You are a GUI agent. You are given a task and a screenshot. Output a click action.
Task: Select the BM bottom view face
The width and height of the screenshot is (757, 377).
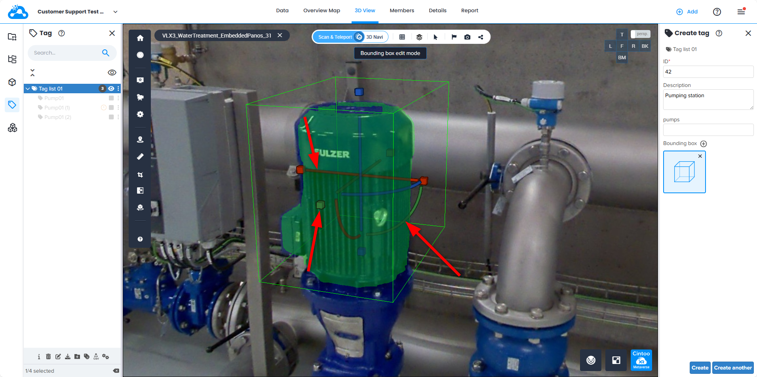tap(622, 58)
